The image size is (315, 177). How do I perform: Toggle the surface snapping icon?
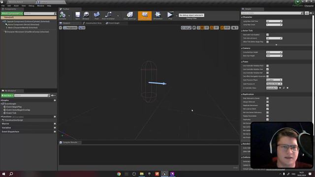click(x=198, y=28)
